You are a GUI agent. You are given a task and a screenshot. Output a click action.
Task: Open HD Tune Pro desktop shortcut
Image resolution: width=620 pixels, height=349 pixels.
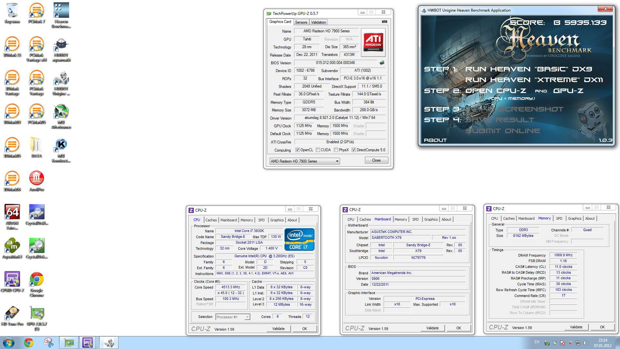(12, 315)
